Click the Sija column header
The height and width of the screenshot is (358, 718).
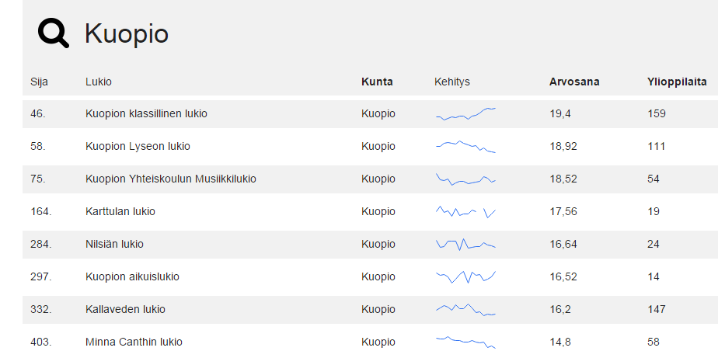[x=39, y=82]
